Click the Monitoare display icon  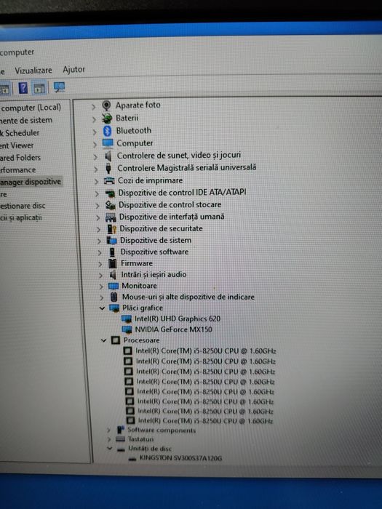click(114, 286)
